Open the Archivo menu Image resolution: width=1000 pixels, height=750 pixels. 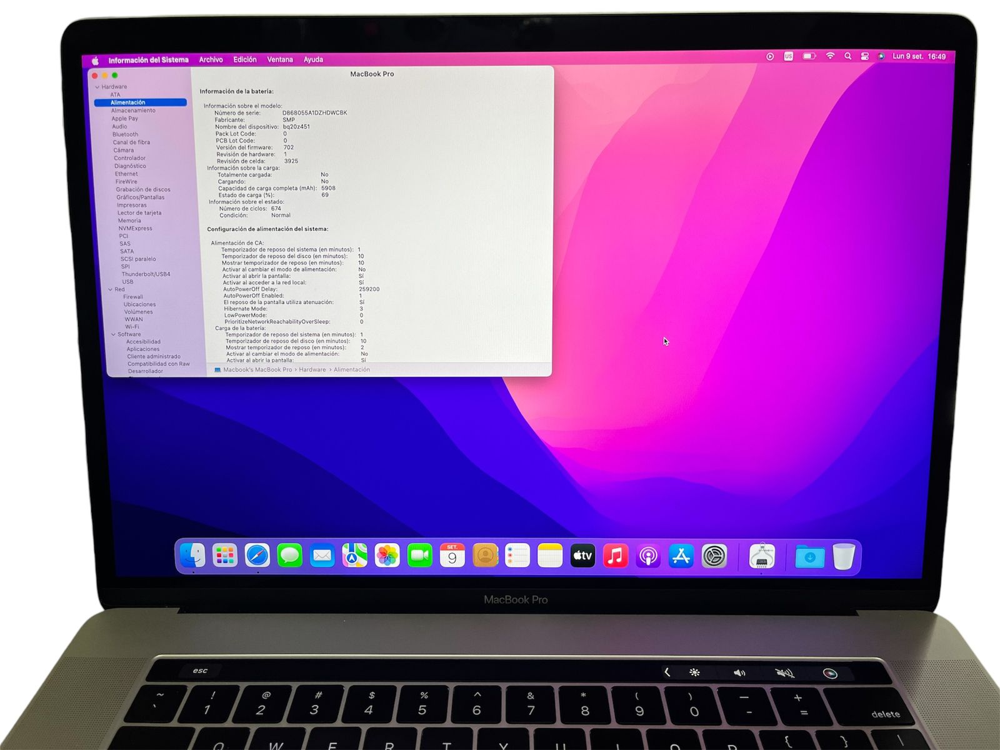click(x=211, y=60)
